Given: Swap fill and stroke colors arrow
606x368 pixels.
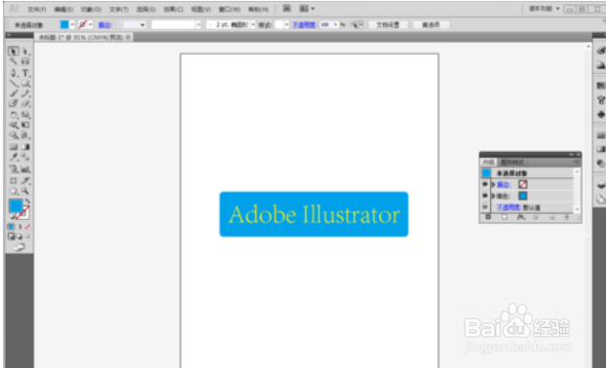Looking at the screenshot, I should click(27, 202).
